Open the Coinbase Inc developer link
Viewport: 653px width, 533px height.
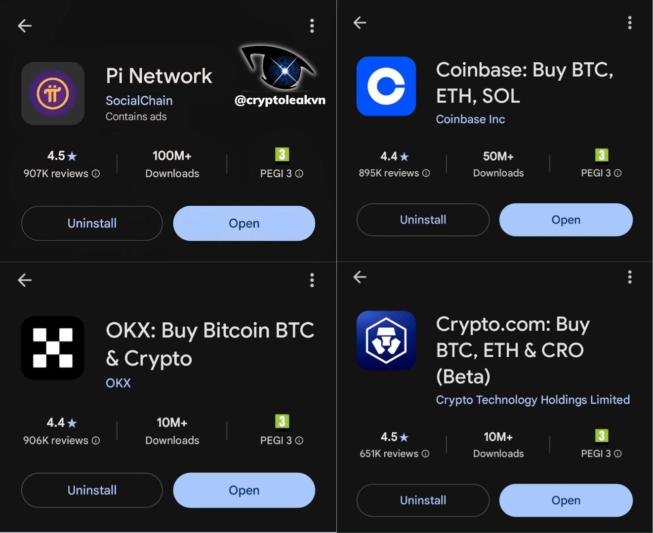(x=470, y=119)
